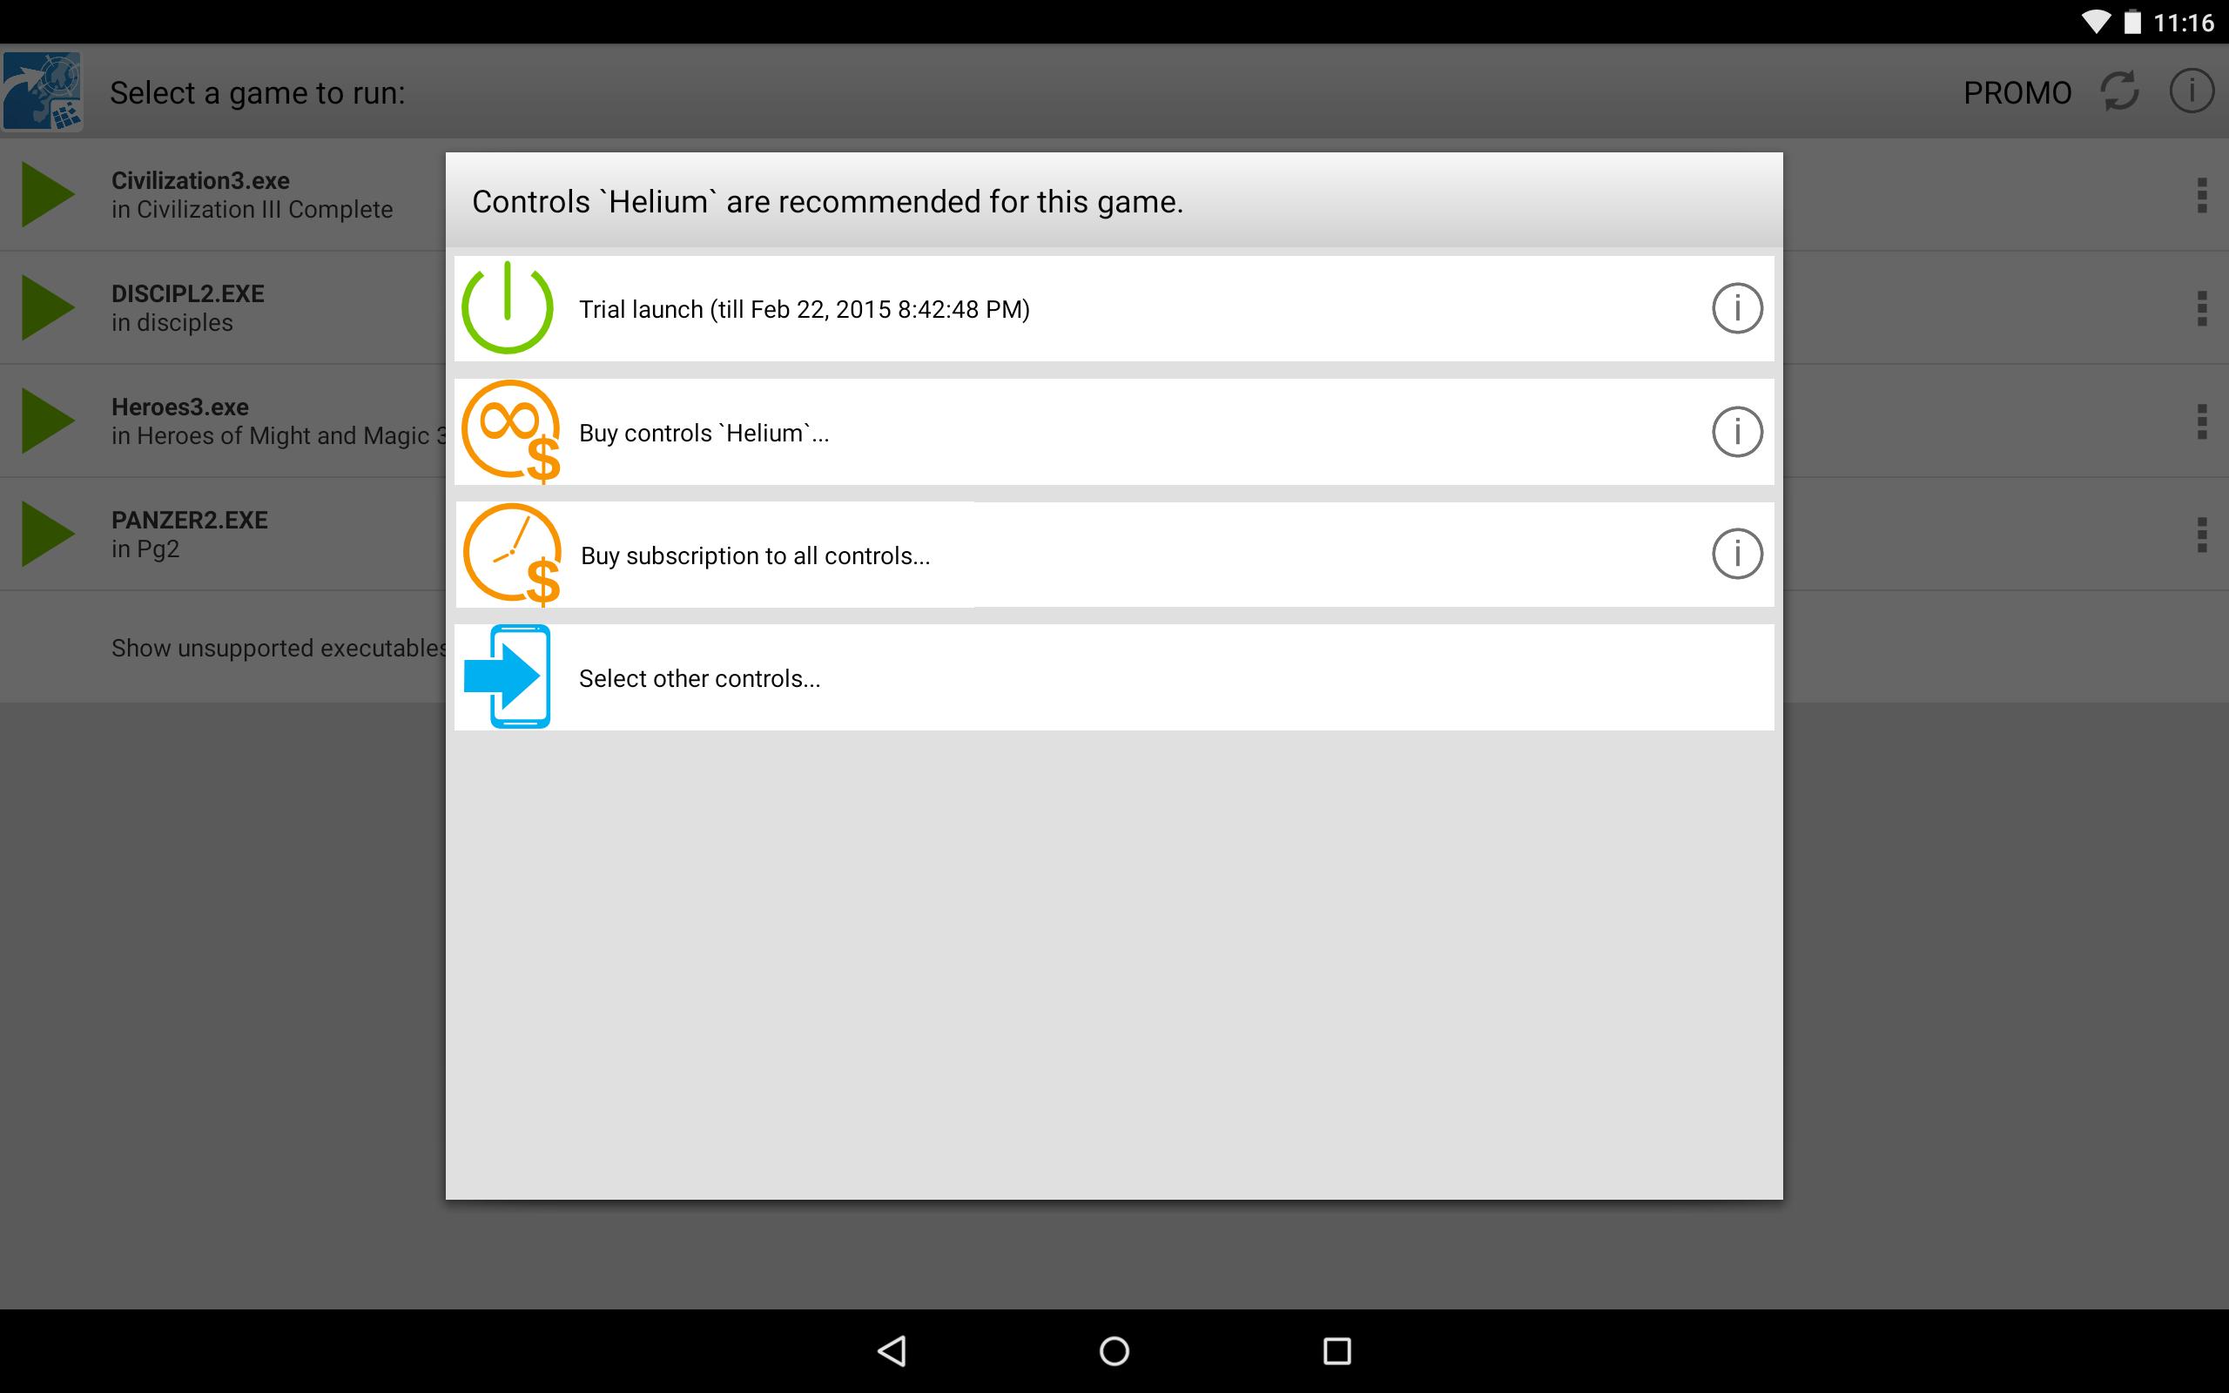This screenshot has width=2229, height=1393.
Task: Click the system info icon top right
Action: (x=2191, y=91)
